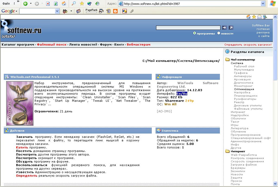The width and height of the screenshot is (278, 187).
Task: Click the Google toolbar options balls icon
Action: (124, 11)
